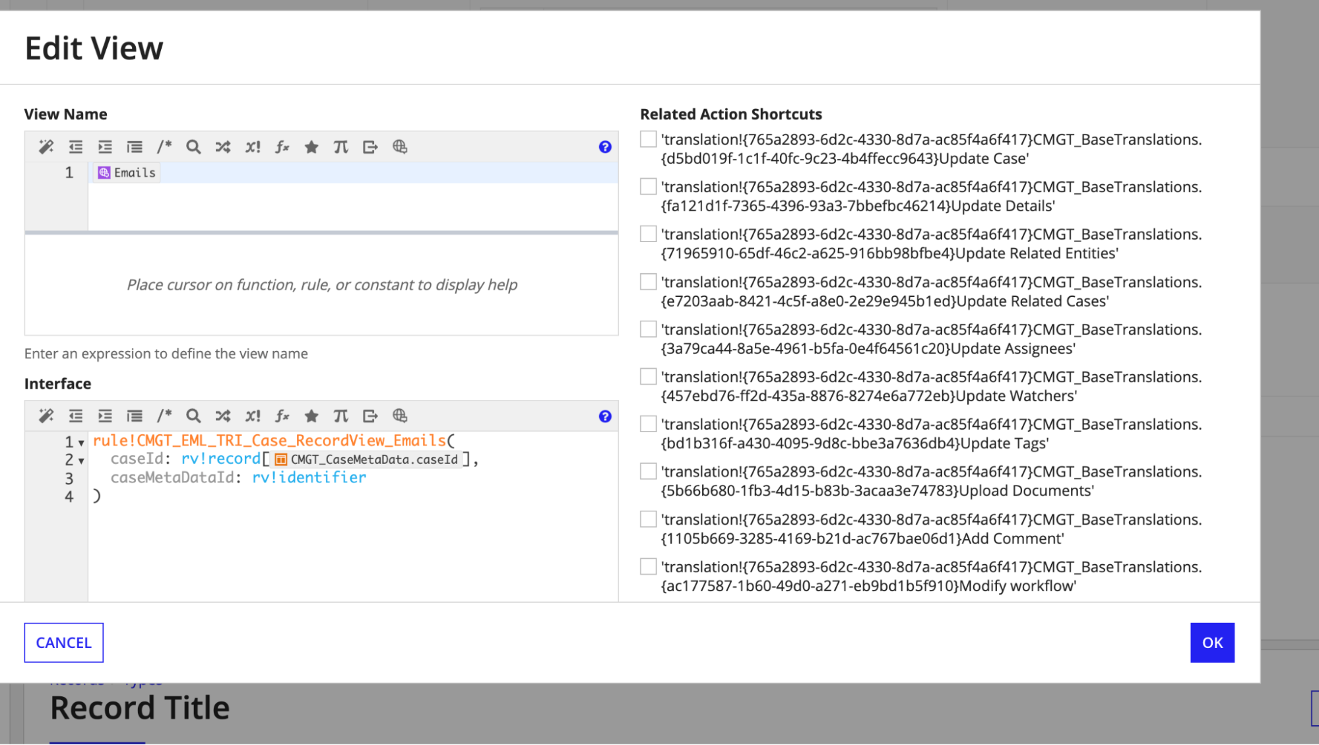Click the export arrow icon in Interface toolbar
Viewport: 1319px width, 745px height.
tap(370, 416)
